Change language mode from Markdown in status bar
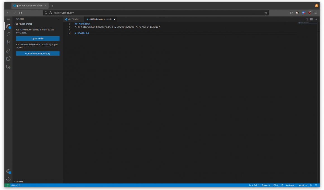The width and height of the screenshot is (324, 190). tap(290, 185)
